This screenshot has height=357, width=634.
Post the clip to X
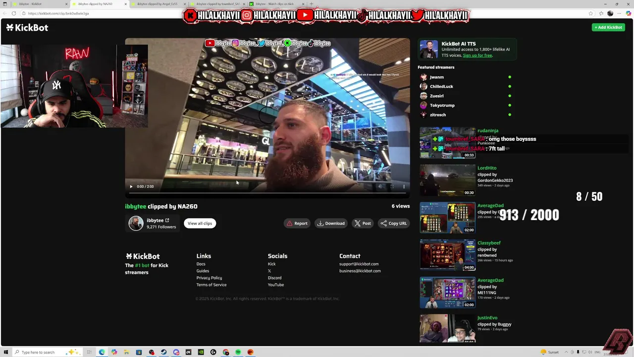click(363, 223)
